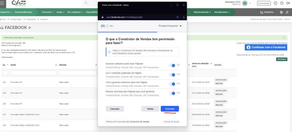Toggle 'Ler o conteúdo publicado na Página' switch
Image resolution: width=292 pixels, height=132 pixels.
172,75
